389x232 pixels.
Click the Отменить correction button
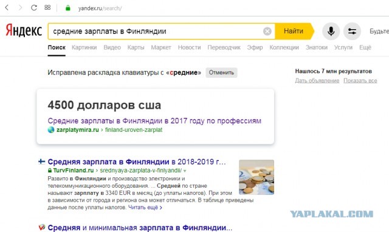(221, 73)
